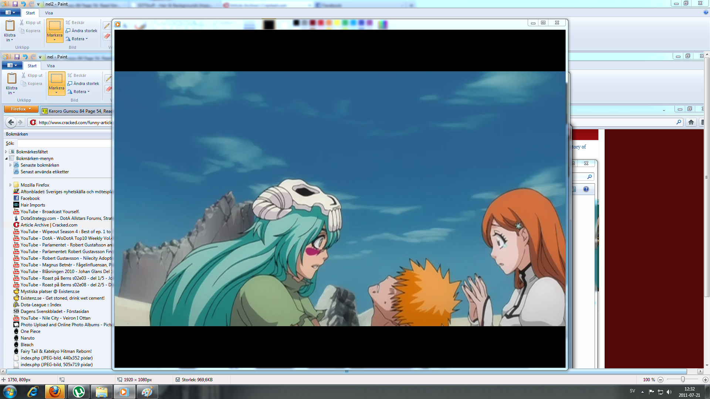Save the nel2 Paint image
Image resolution: width=710 pixels, height=399 pixels.
click(15, 4)
